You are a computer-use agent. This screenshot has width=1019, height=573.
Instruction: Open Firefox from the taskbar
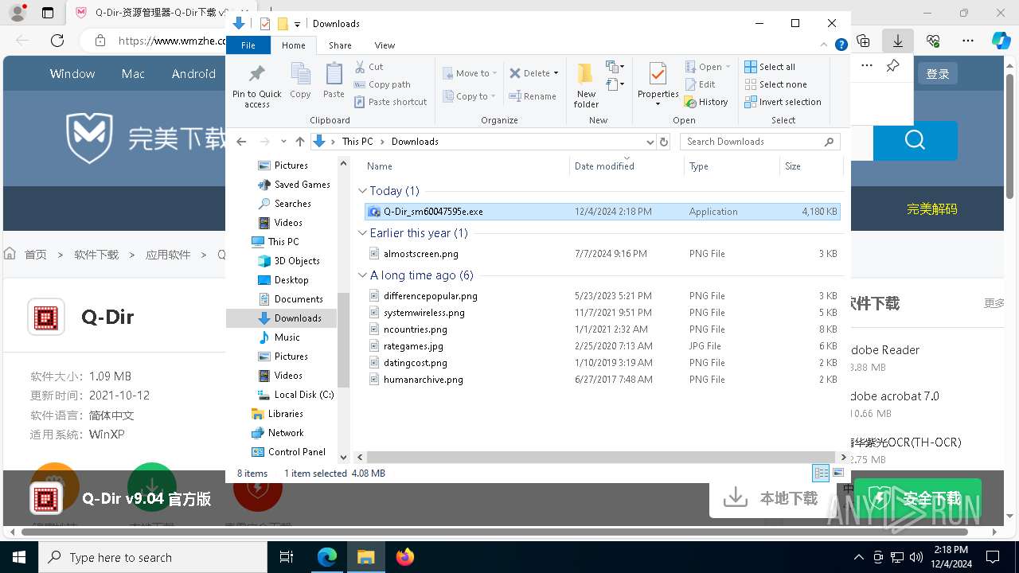click(x=405, y=557)
